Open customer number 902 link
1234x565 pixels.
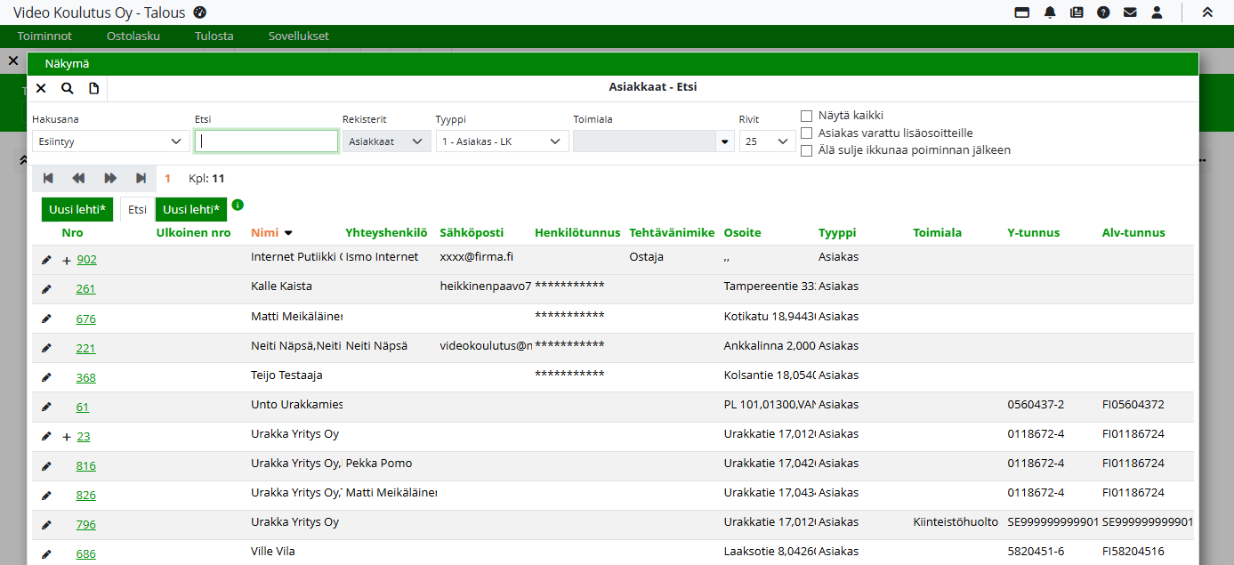pos(86,260)
